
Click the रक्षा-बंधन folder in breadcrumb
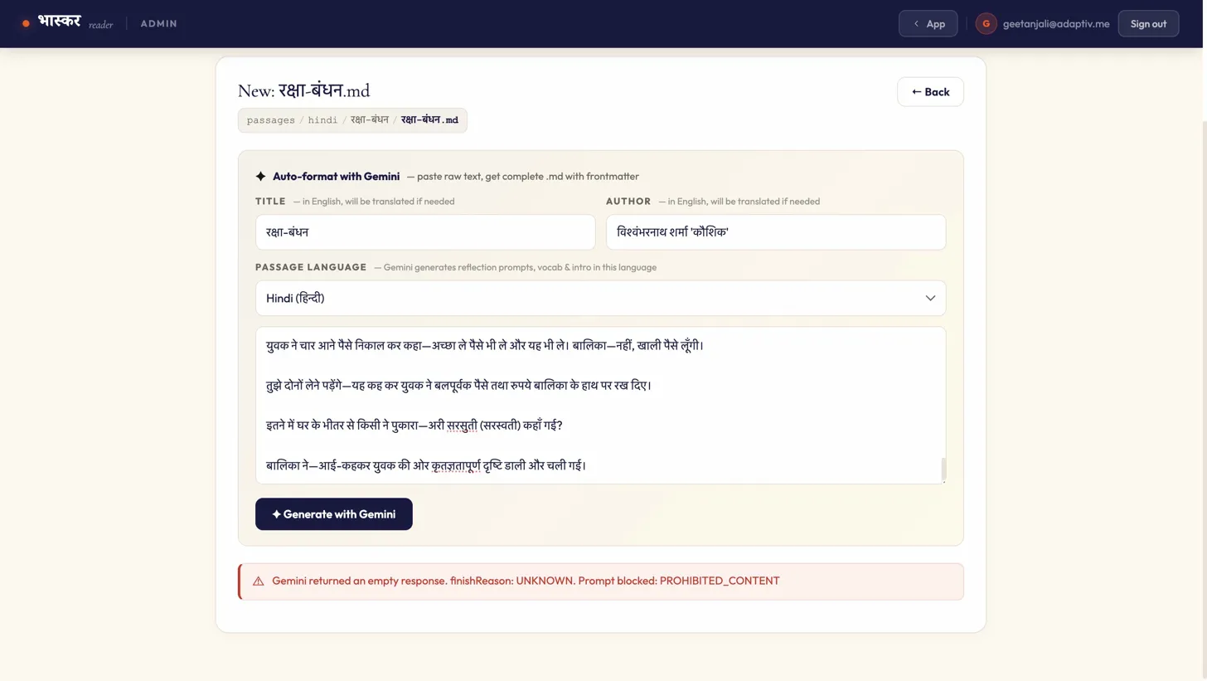(369, 120)
